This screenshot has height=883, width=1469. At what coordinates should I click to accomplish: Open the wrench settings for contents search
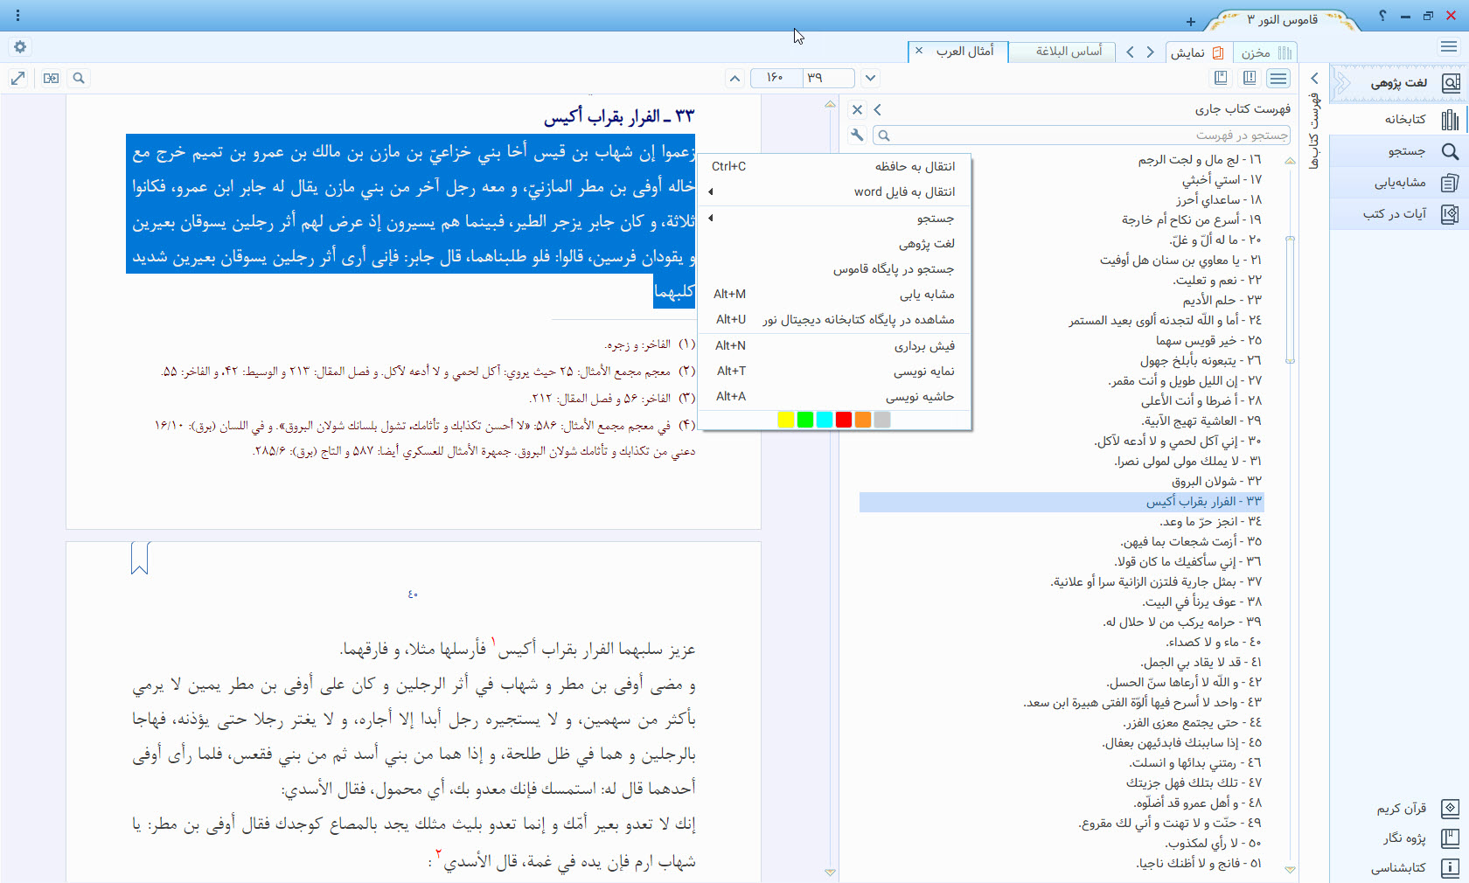point(857,135)
